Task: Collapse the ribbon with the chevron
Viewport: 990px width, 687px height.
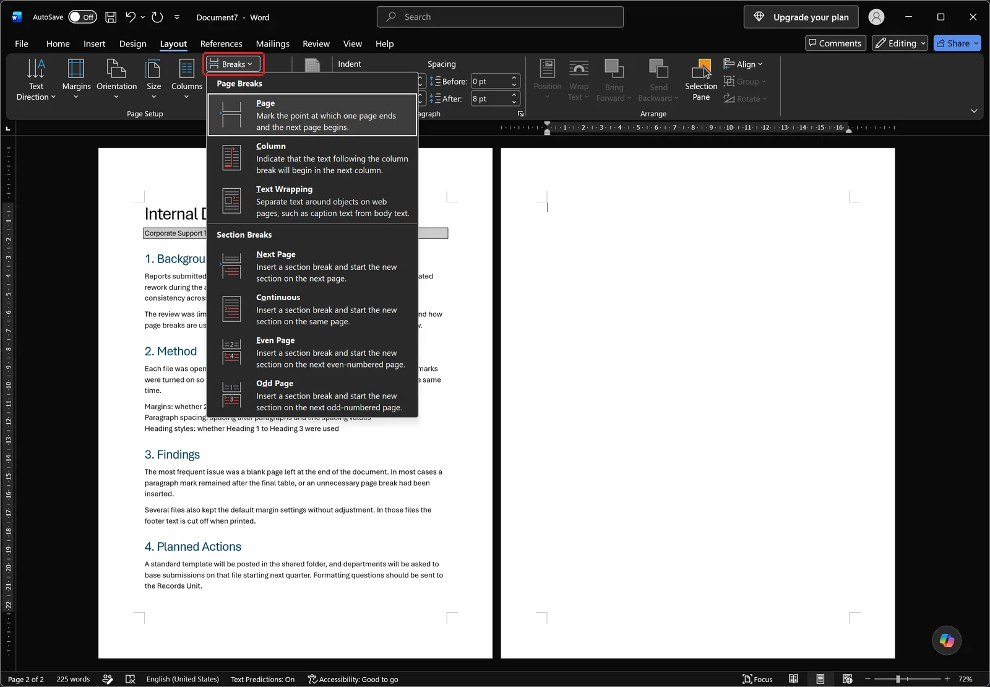Action: coord(974,111)
